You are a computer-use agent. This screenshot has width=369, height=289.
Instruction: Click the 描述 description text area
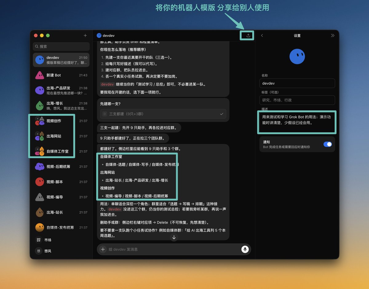(297, 122)
